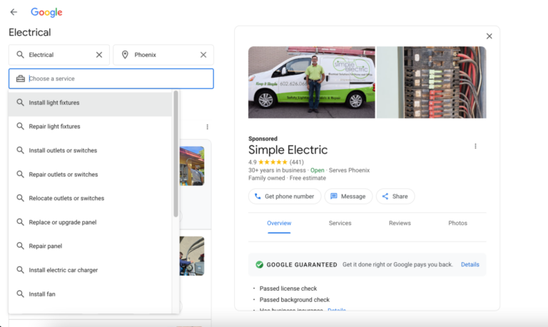
Task: Select Repair light fixtures suggestion
Action: point(90,126)
